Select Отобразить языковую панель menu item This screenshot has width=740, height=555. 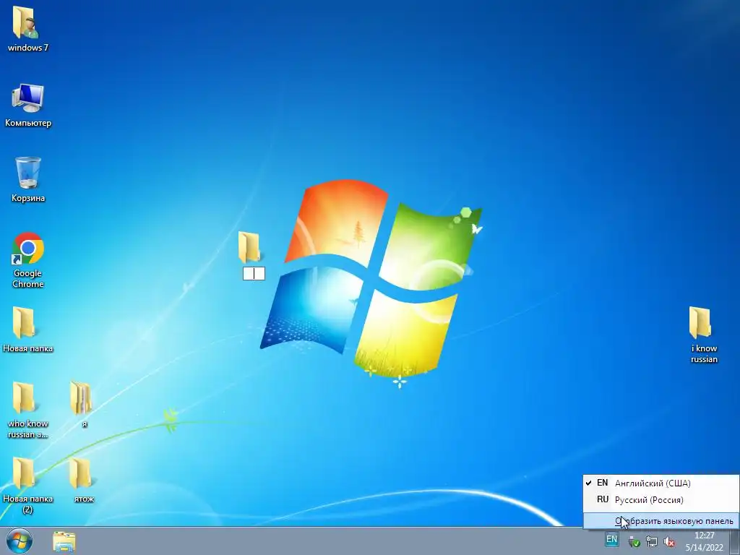[x=661, y=521]
